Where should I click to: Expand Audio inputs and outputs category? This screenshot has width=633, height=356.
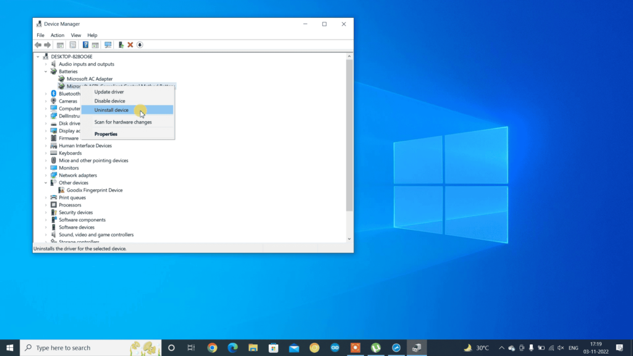46,64
